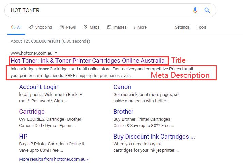Expand the More menu
The width and height of the screenshot is (243, 166).
[140, 27]
